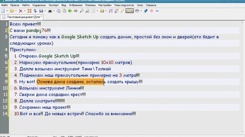Open the Окно menu

coord(140,5)
